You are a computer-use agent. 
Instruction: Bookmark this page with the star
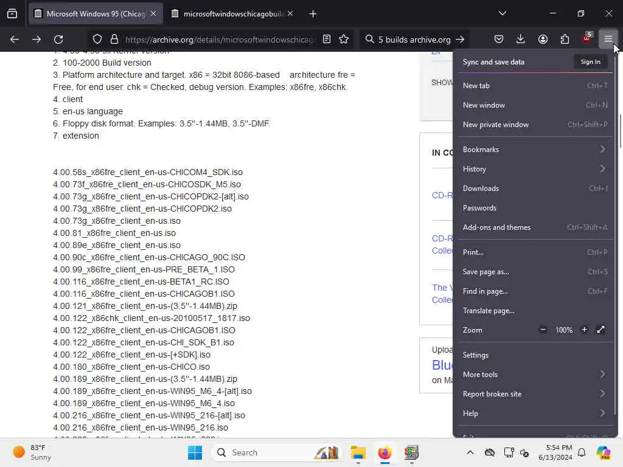point(344,39)
